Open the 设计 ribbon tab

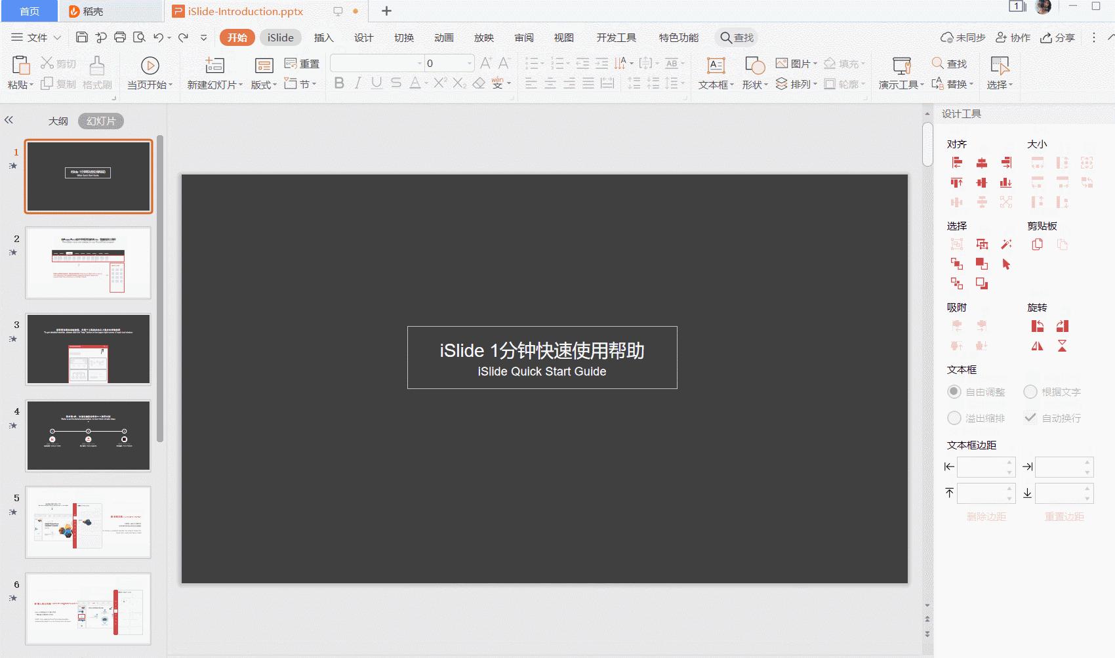[x=364, y=37]
